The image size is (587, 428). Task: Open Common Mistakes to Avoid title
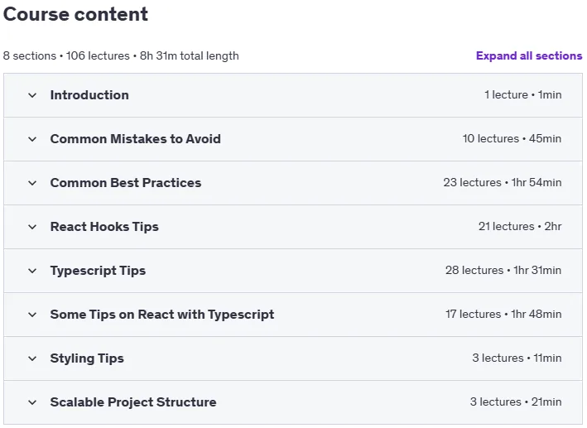(x=136, y=139)
